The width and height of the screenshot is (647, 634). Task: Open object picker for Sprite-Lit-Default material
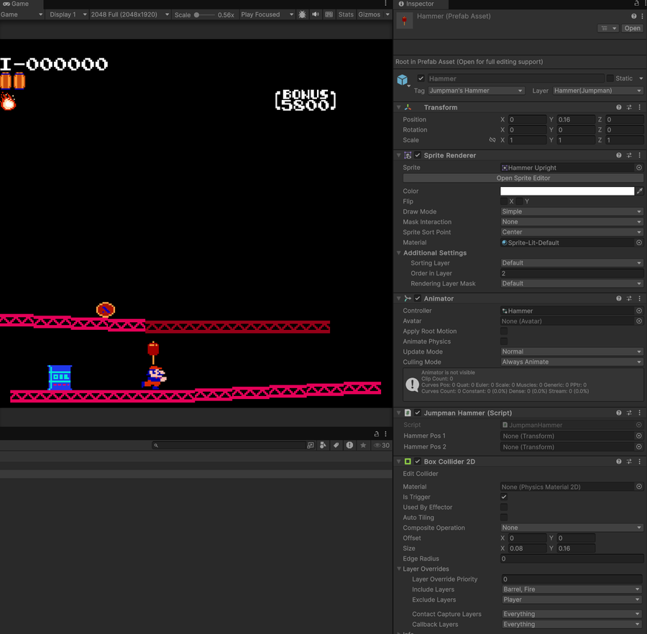639,242
